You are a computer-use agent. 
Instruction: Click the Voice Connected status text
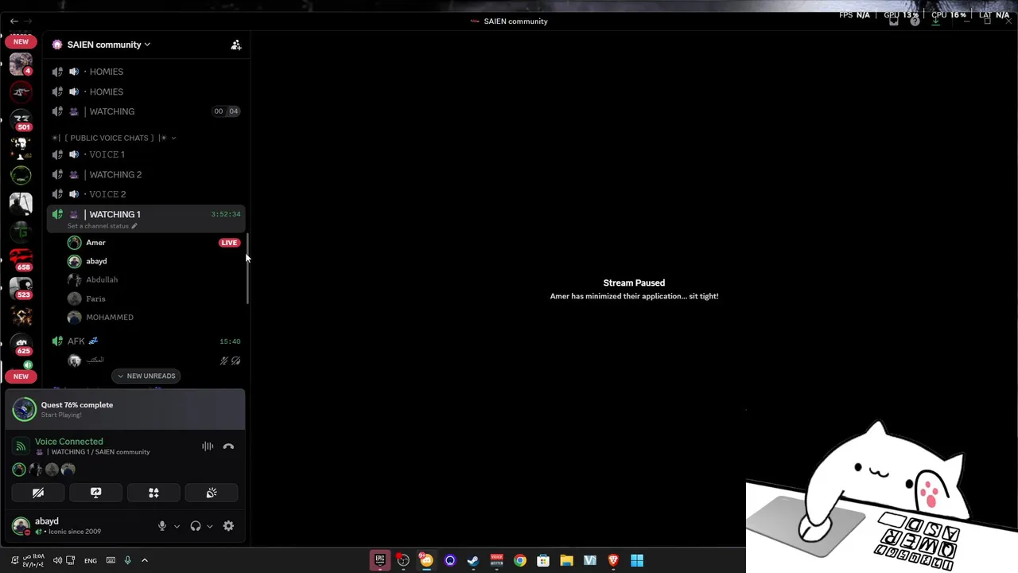(68, 442)
